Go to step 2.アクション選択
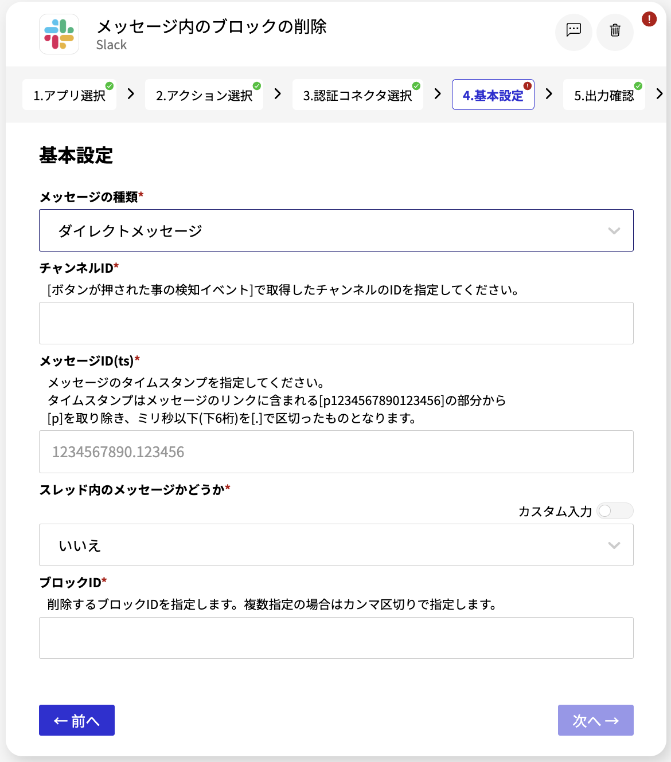671x762 pixels. 204,95
